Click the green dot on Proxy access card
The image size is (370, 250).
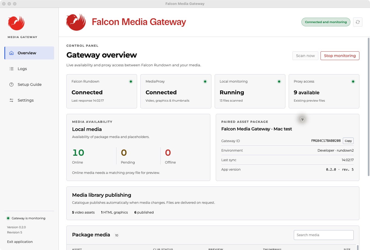[353, 82]
